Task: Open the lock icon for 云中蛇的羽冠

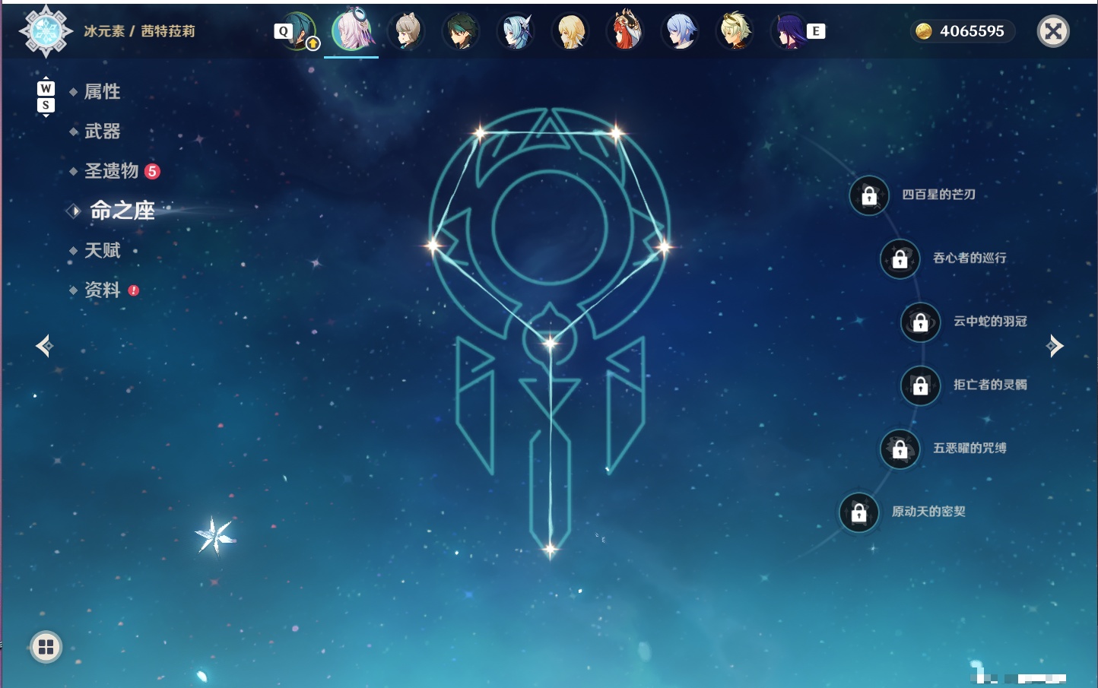Action: [x=921, y=322]
